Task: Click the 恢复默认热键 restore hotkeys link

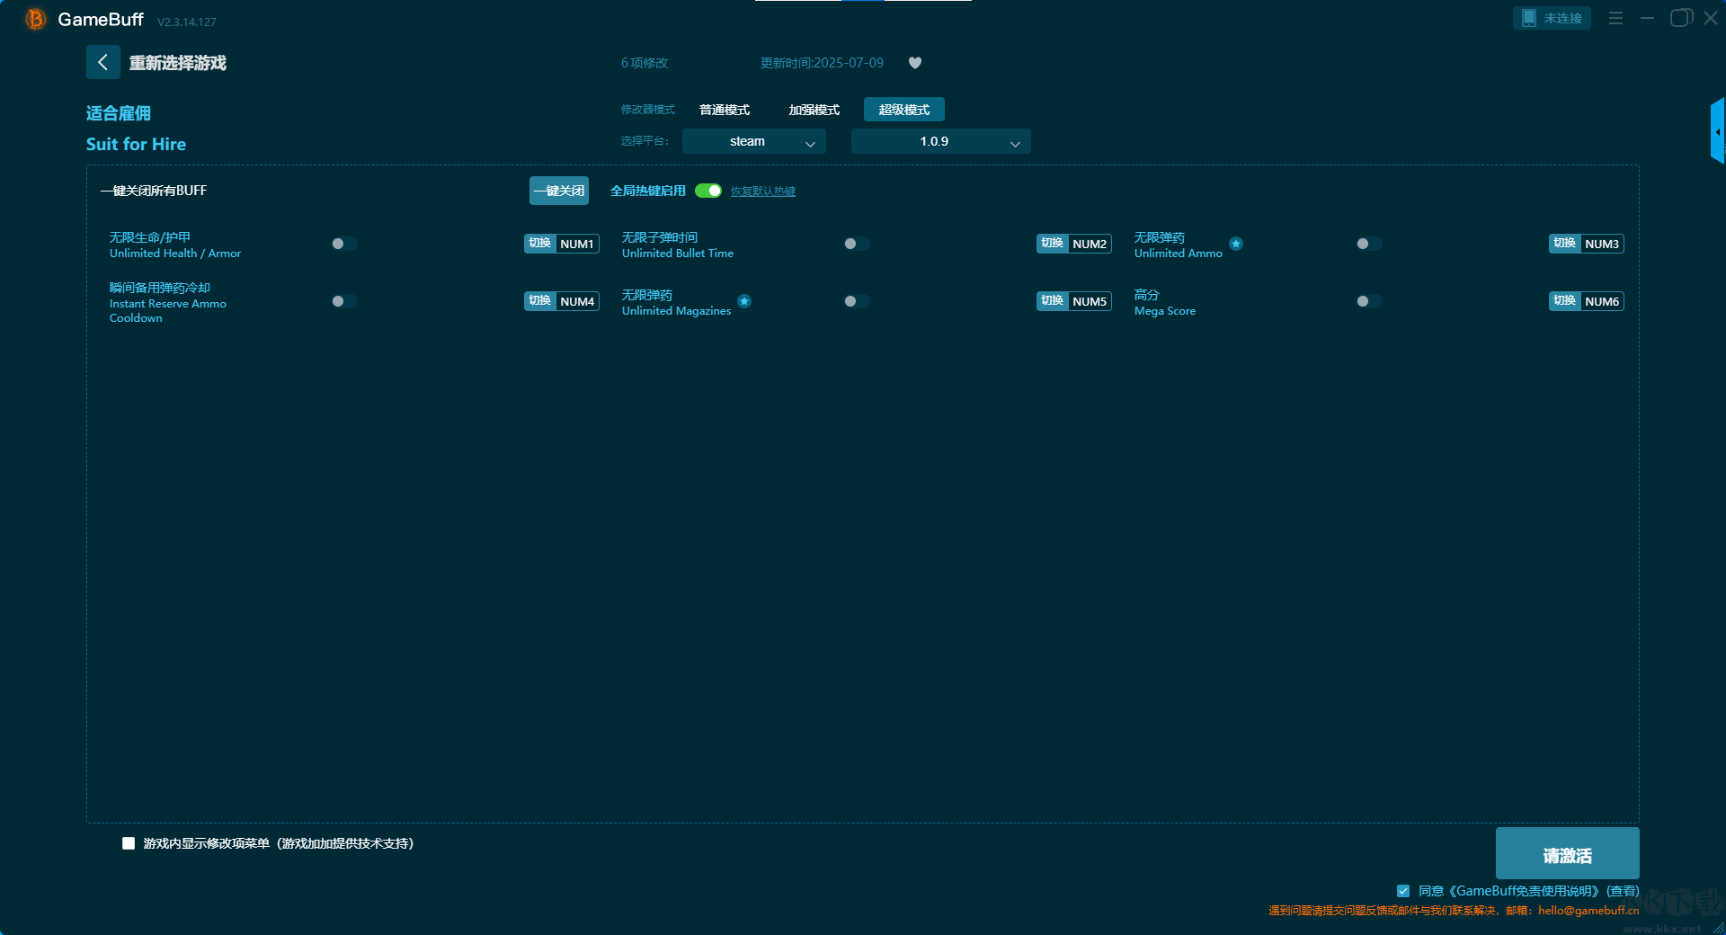Action: point(762,191)
